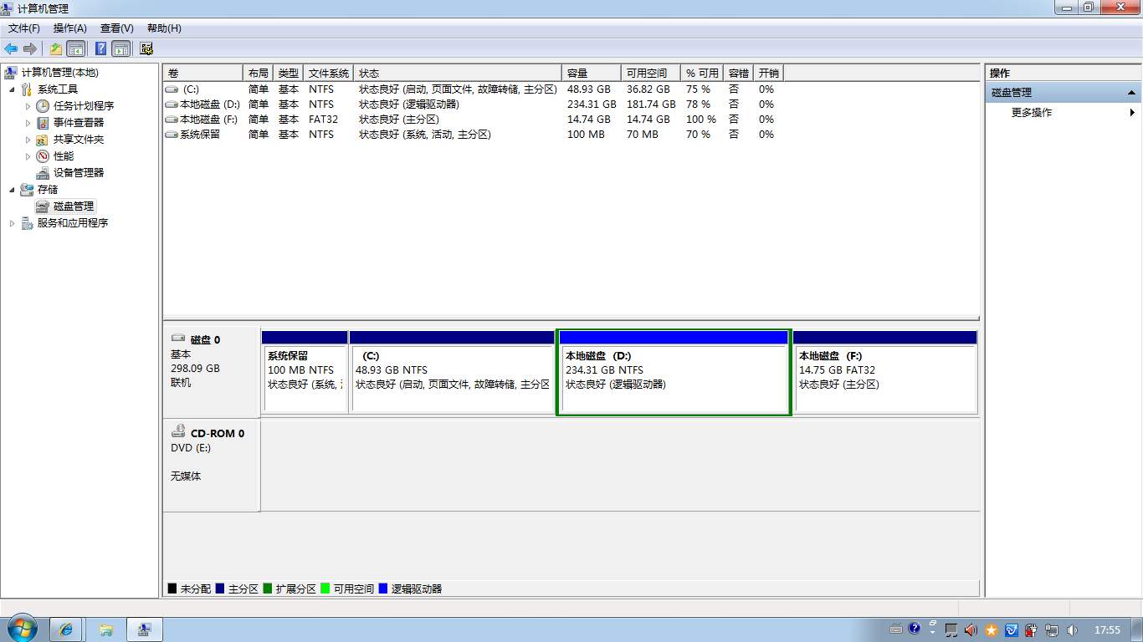Open the 文件(F) menu

[23, 28]
